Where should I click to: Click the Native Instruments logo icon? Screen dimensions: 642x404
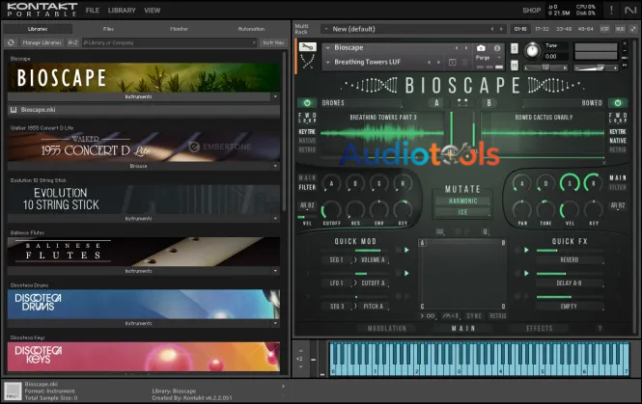tap(630, 11)
